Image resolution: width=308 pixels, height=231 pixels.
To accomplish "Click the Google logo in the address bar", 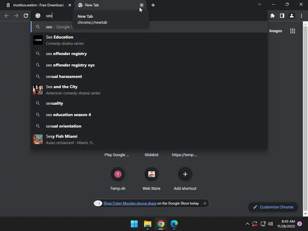I will click(x=38, y=16).
